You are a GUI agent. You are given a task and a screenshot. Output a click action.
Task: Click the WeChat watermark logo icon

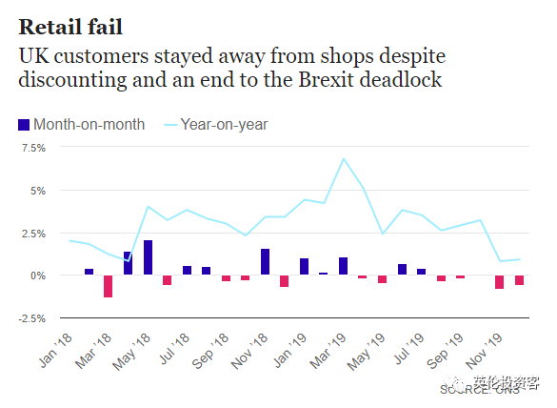(456, 383)
